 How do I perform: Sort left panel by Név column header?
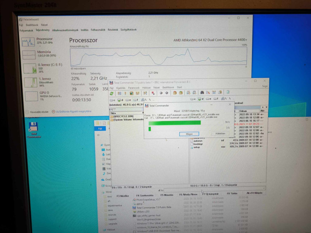click(126, 113)
